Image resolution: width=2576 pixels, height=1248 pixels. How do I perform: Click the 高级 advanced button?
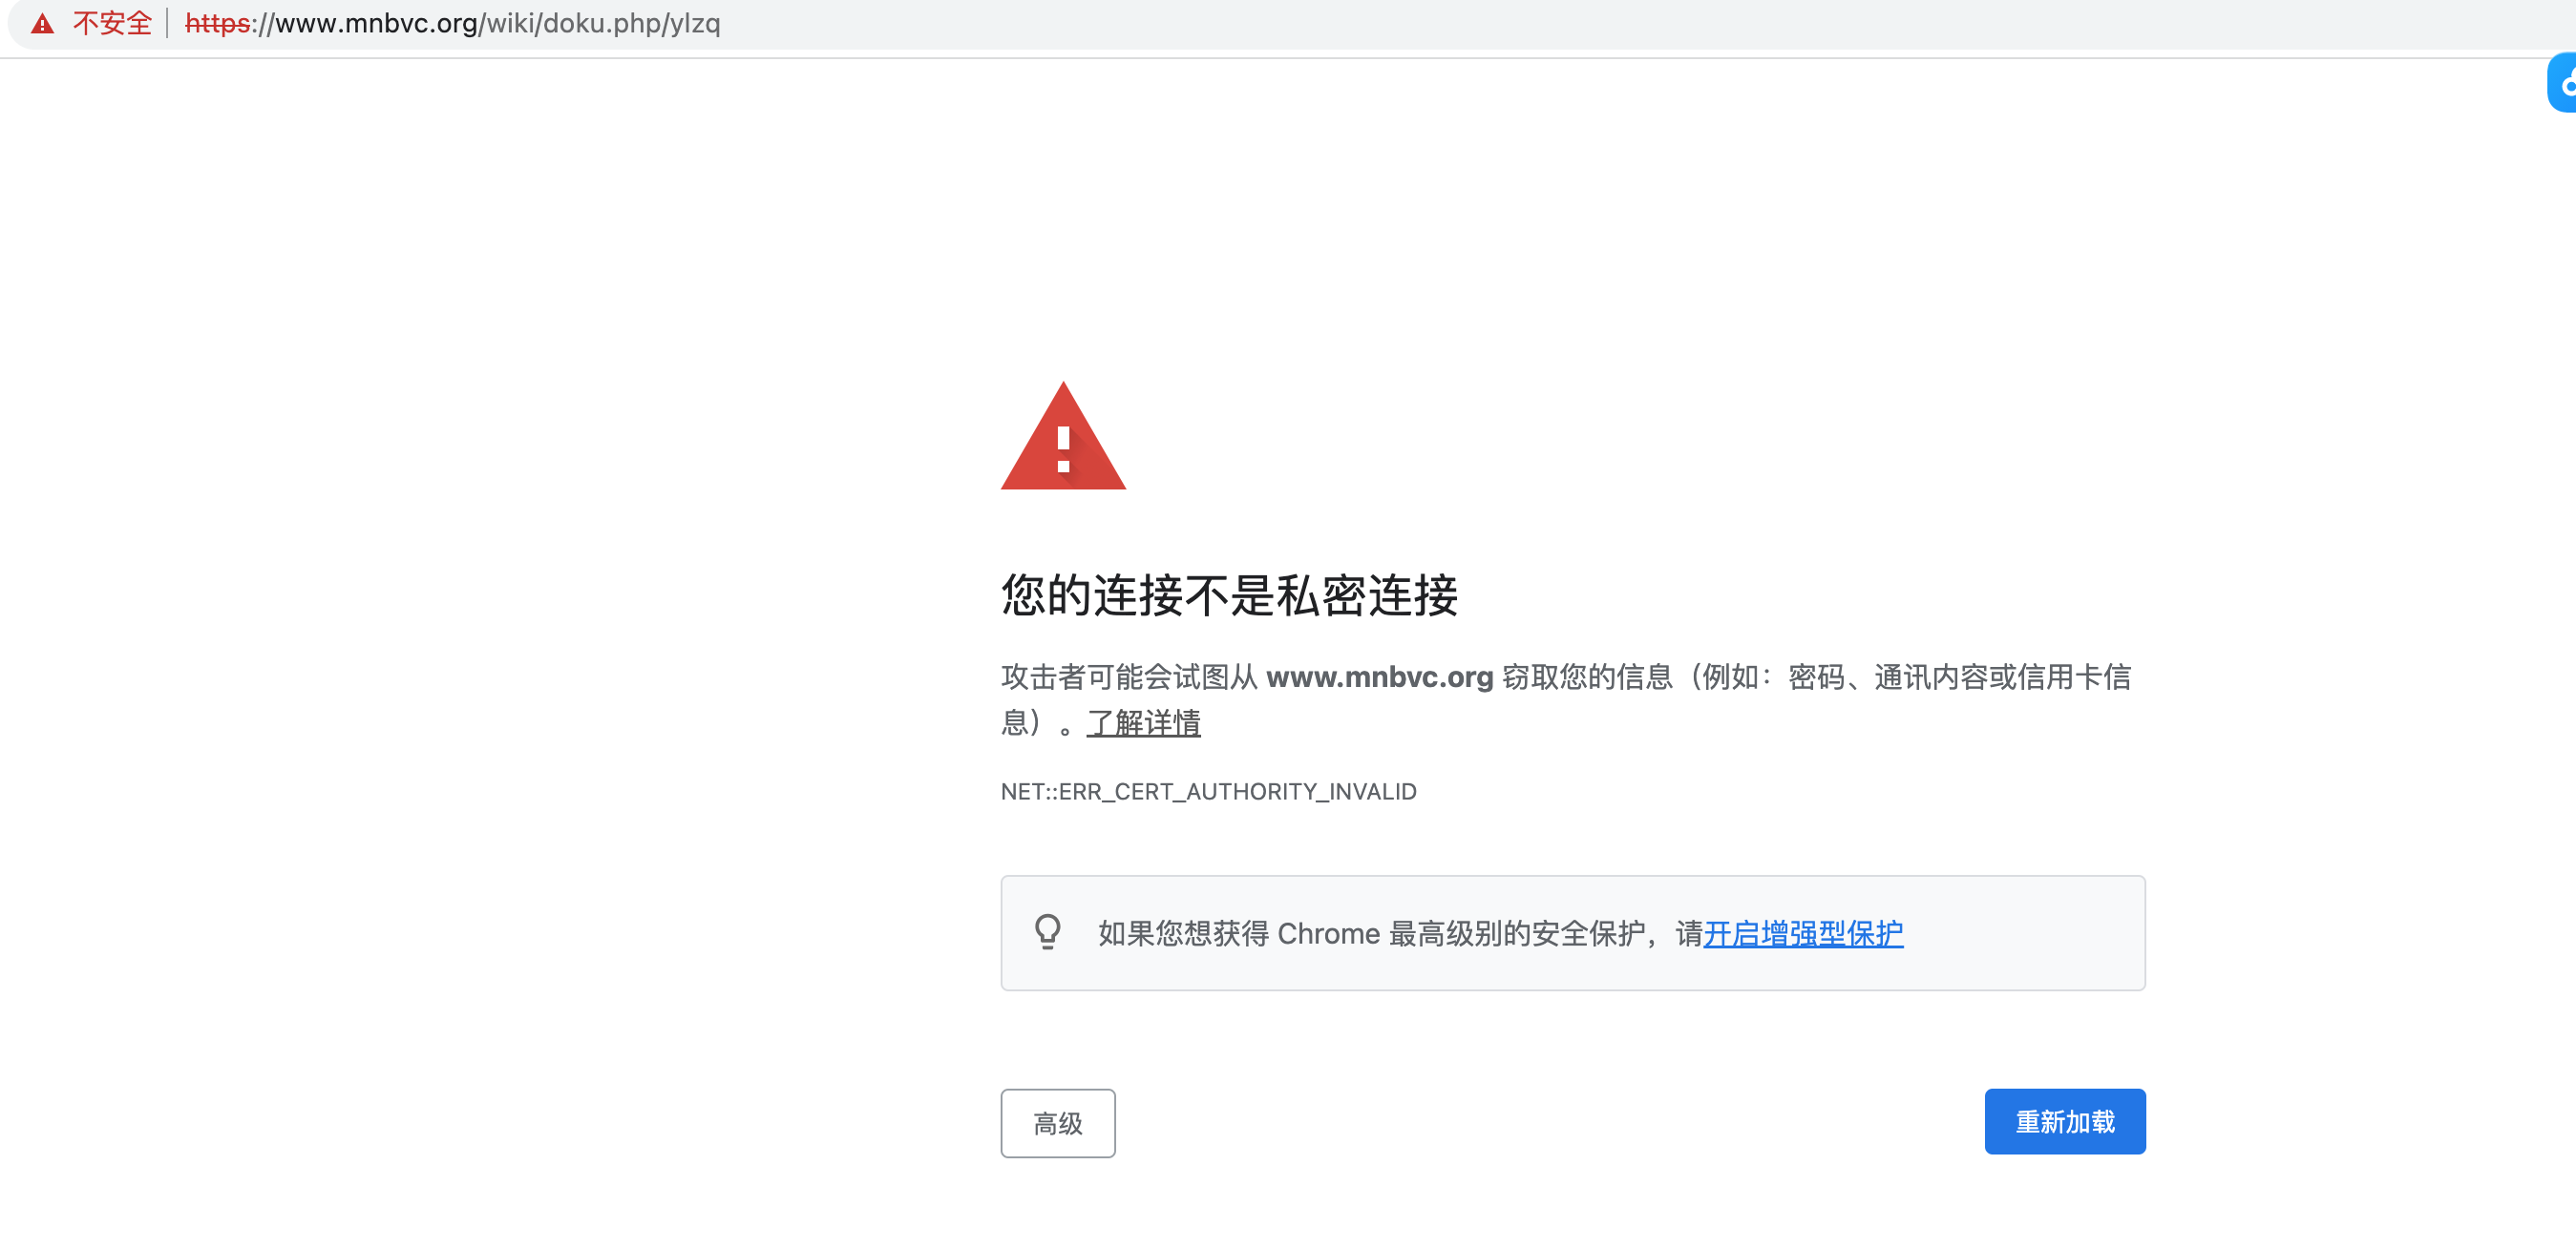1058,1123
